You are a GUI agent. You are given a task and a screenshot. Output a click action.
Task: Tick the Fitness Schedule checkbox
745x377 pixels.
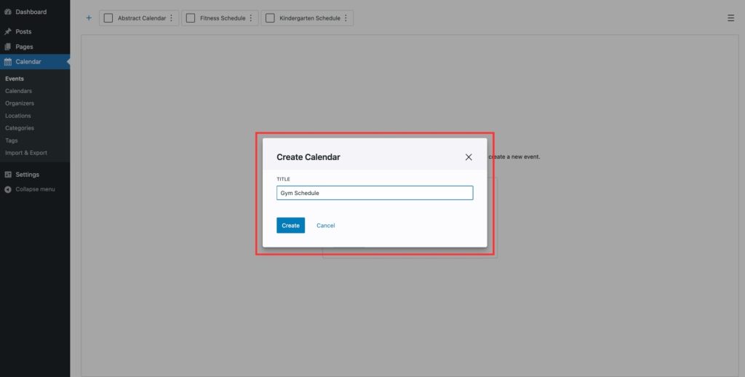pyautogui.click(x=191, y=18)
